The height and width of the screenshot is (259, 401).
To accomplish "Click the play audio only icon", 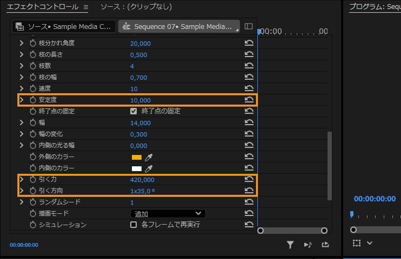I will (308, 245).
